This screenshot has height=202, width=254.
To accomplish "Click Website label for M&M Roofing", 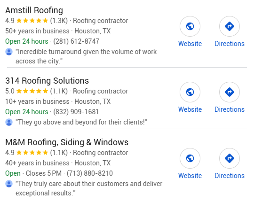I will pyautogui.click(x=190, y=176).
